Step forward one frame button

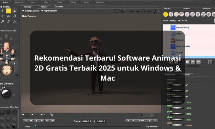pyautogui.click(x=53, y=121)
